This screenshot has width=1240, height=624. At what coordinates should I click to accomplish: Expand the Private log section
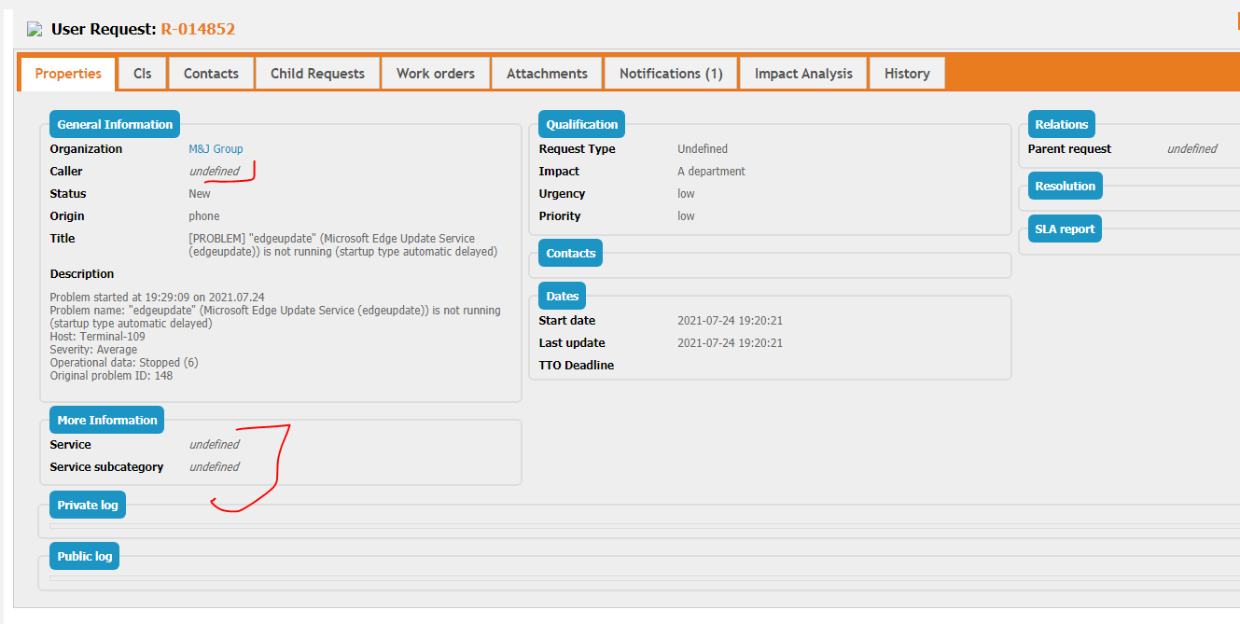coord(87,504)
